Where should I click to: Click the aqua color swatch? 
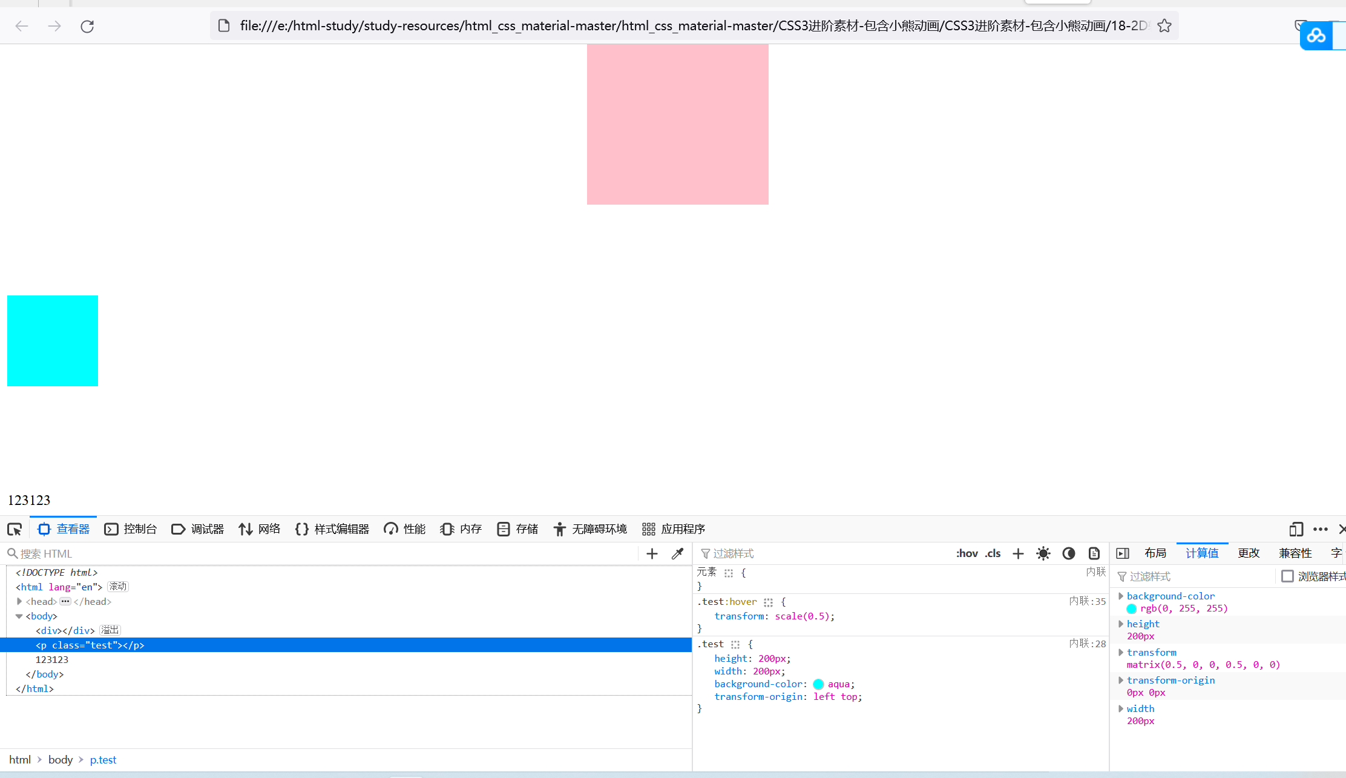point(818,684)
